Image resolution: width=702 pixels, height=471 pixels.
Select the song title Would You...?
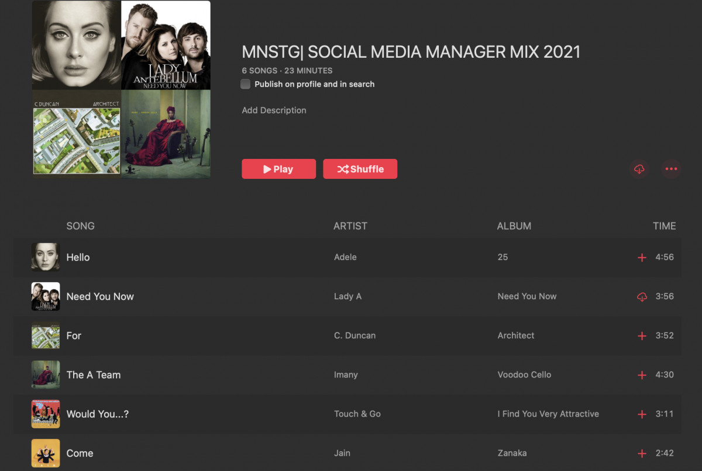[x=98, y=414]
